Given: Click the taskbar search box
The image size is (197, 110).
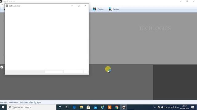Looking at the screenshot, I should tap(31, 107).
